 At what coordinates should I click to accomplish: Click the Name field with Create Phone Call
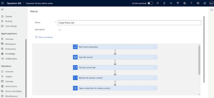129,23
